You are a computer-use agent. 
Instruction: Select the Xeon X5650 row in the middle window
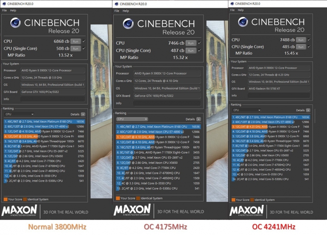[158, 163]
